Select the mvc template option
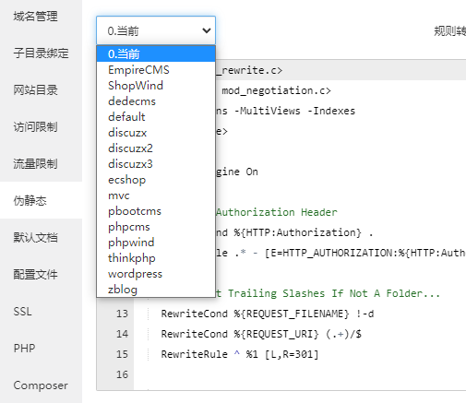Viewport: 466px width, 403px height. point(156,196)
